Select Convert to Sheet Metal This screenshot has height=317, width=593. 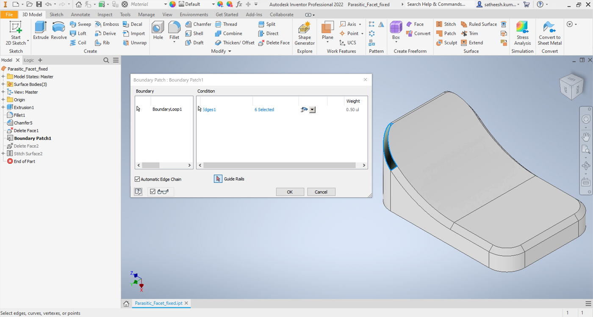point(549,34)
